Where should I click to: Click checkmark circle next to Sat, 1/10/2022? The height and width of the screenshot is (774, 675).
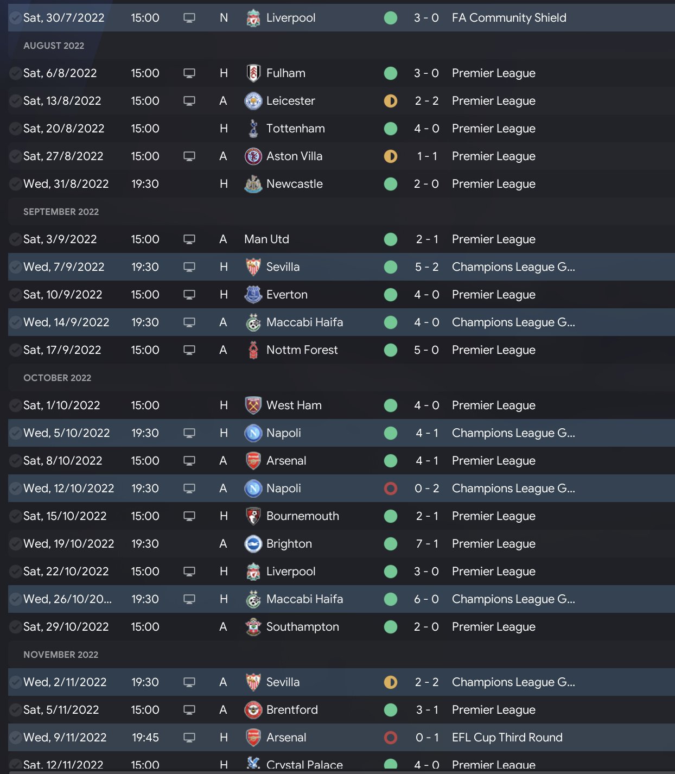16,405
